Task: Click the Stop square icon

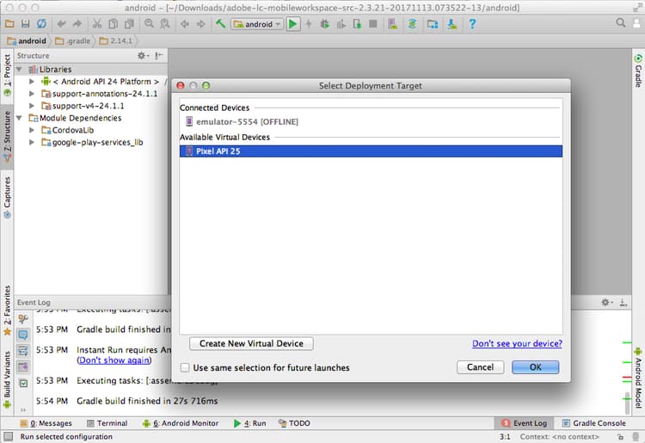Action: [373, 24]
